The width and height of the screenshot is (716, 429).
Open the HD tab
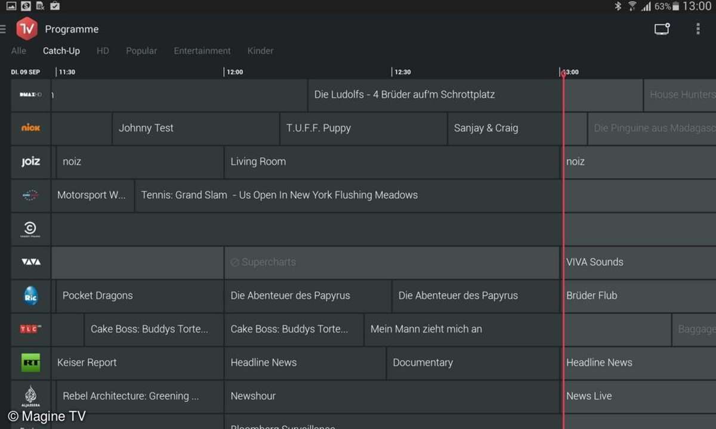(x=103, y=51)
